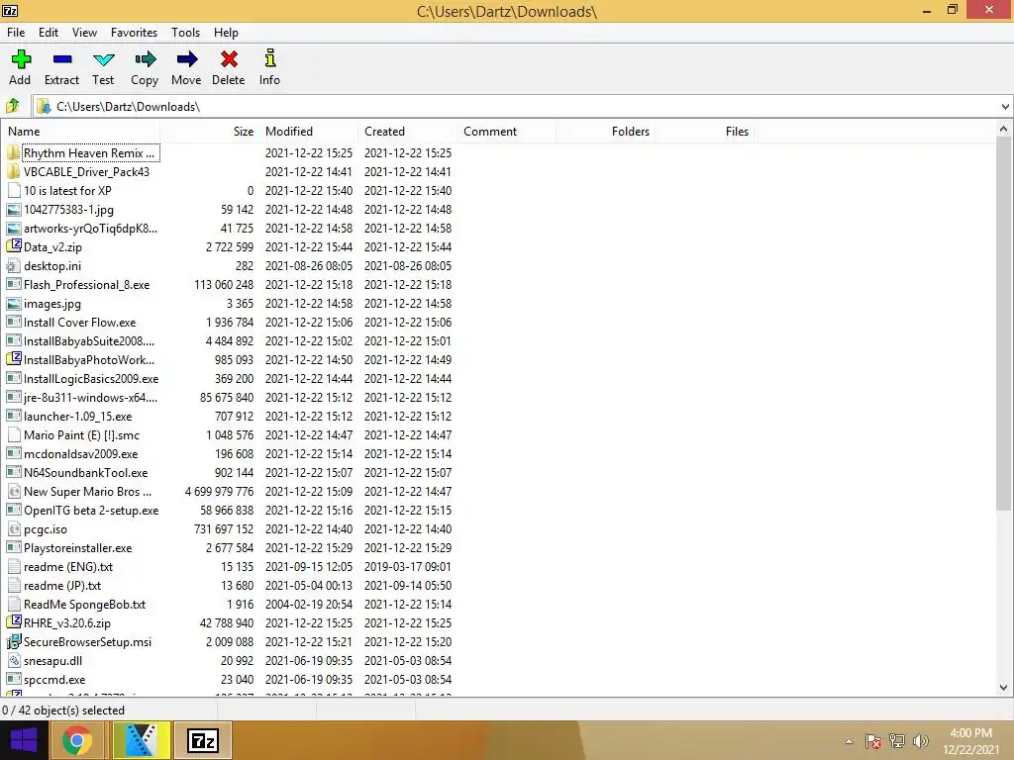Select the InstallBabyaPhotoWork archive icon
Screen dimensions: 1014x760
coord(13,359)
